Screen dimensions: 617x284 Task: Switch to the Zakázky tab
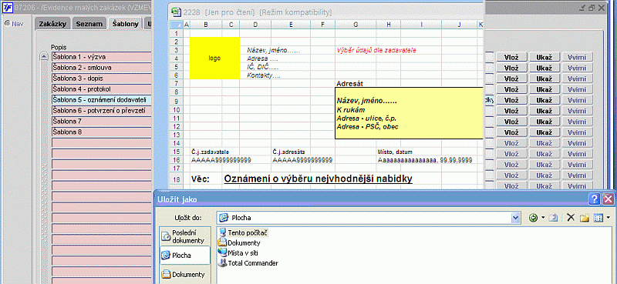pos(53,24)
